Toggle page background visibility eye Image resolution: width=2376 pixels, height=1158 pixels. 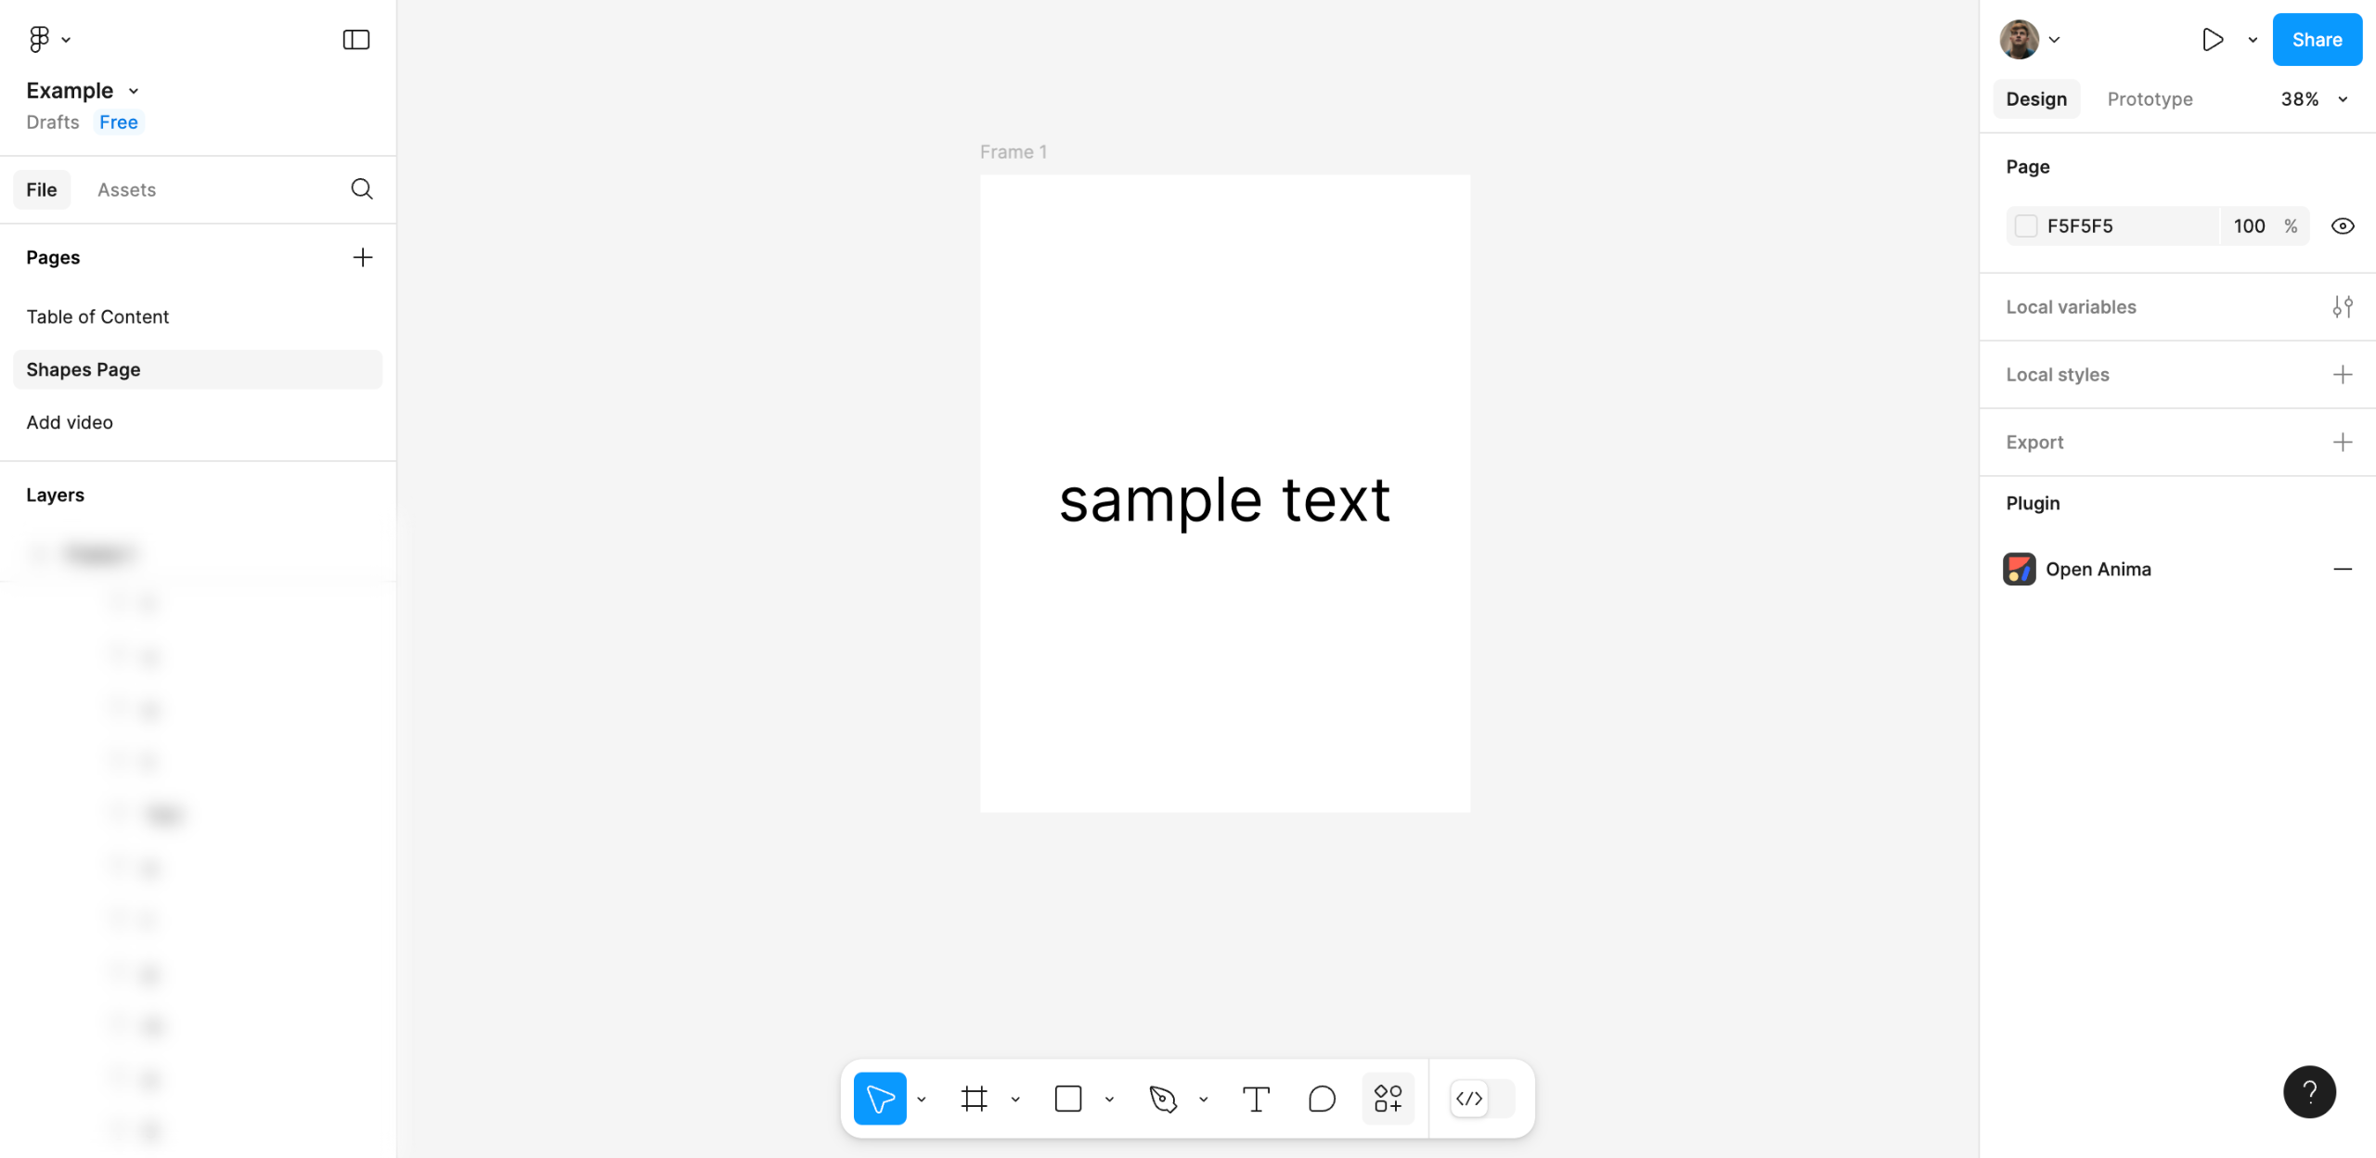point(2343,226)
